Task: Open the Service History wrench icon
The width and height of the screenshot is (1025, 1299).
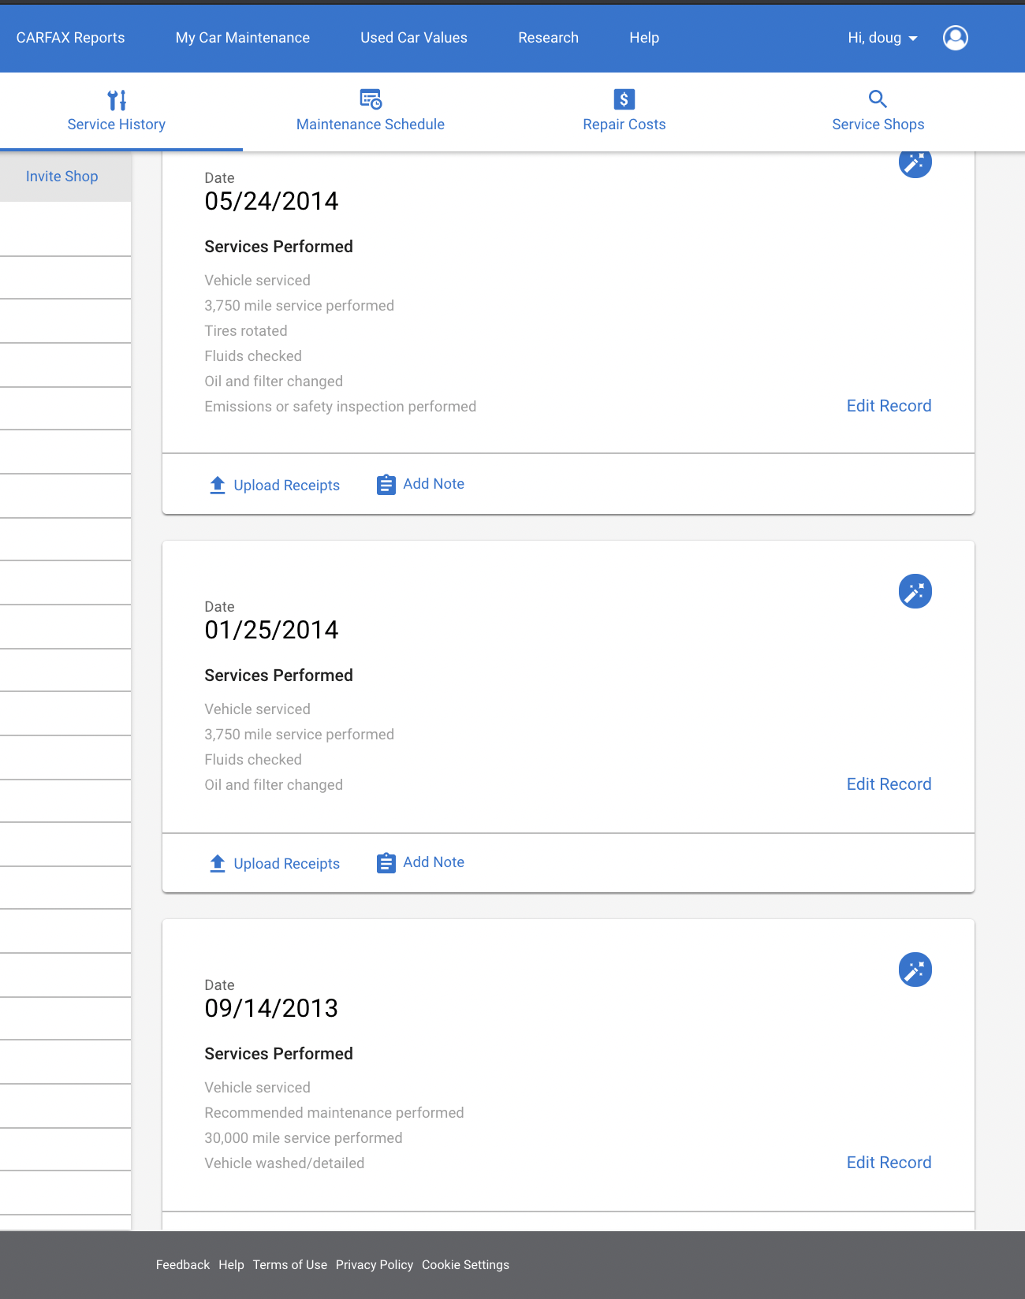Action: click(x=117, y=100)
